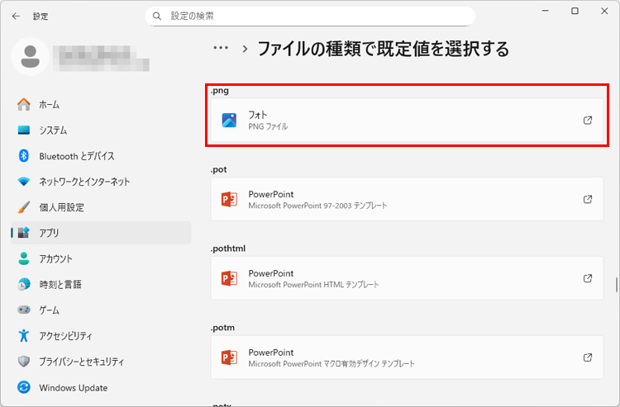Select the Apps sidebar item

tap(49, 233)
